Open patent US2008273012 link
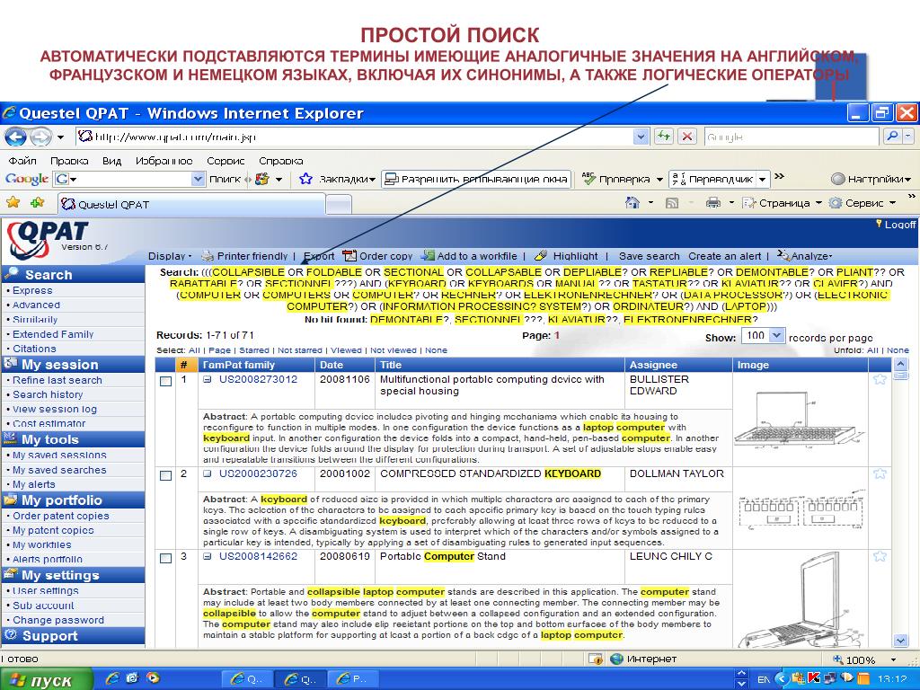The image size is (920, 690). [x=258, y=380]
